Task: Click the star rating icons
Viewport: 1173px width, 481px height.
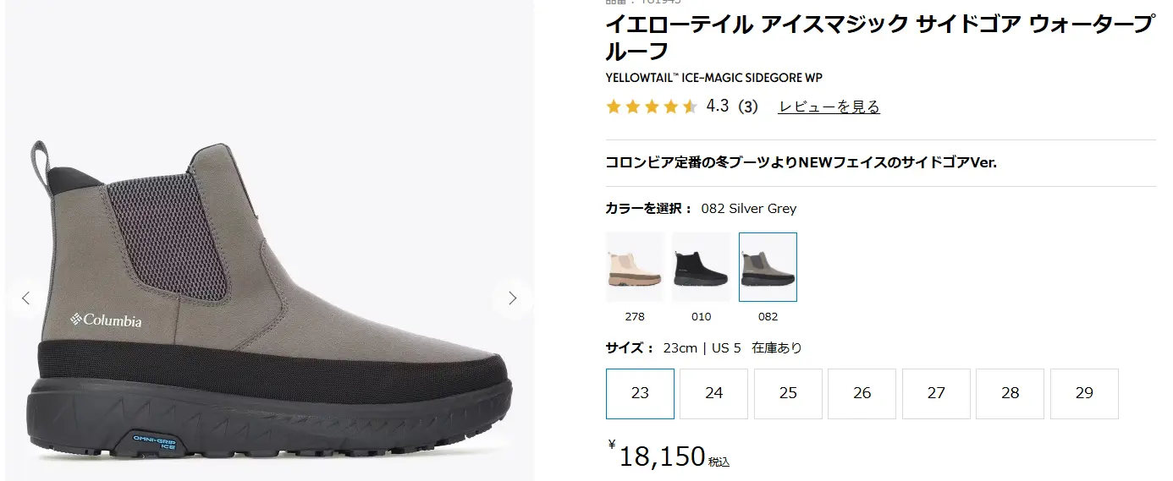Action: (652, 107)
